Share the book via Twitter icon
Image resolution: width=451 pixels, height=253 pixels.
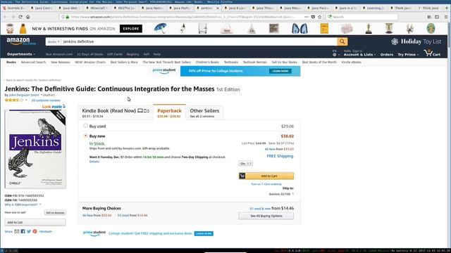click(29, 231)
